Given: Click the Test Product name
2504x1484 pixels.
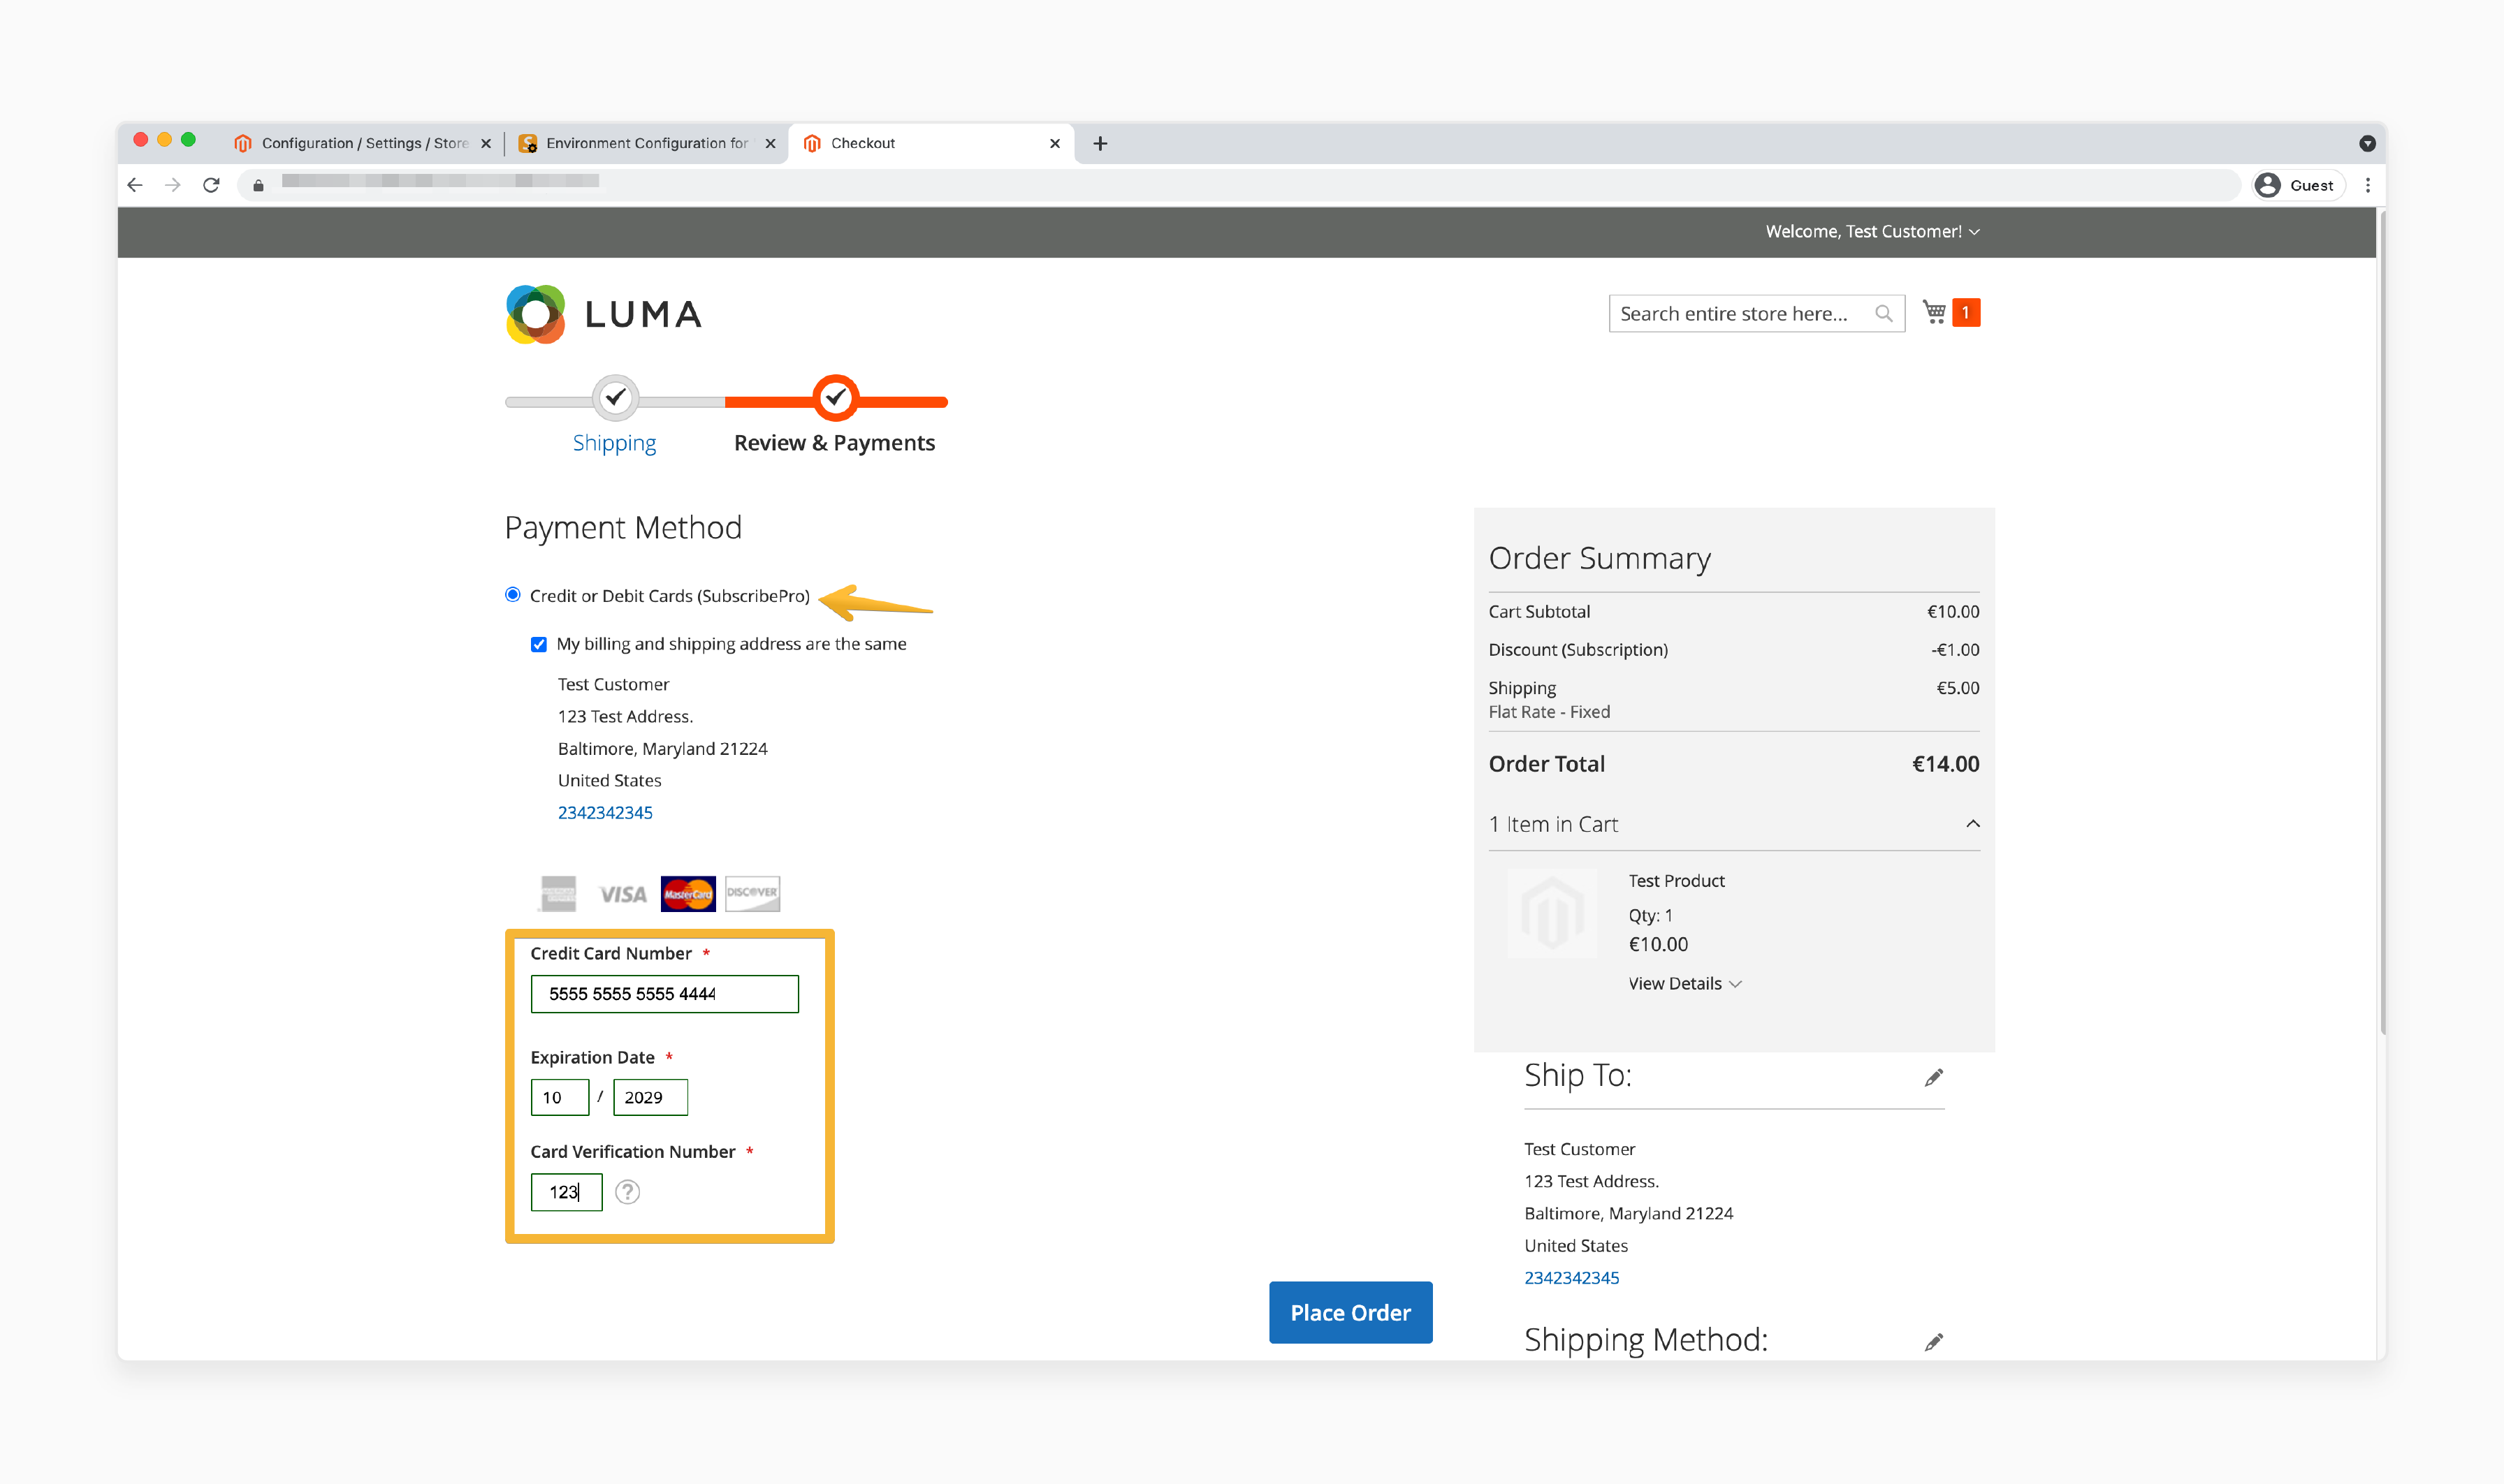Looking at the screenshot, I should coord(1675,880).
